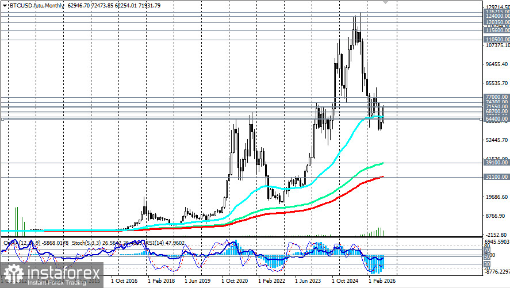Click the arrow before BTCUSD.futu title
Viewport: 510px width, 288px height.
coord(5,6)
